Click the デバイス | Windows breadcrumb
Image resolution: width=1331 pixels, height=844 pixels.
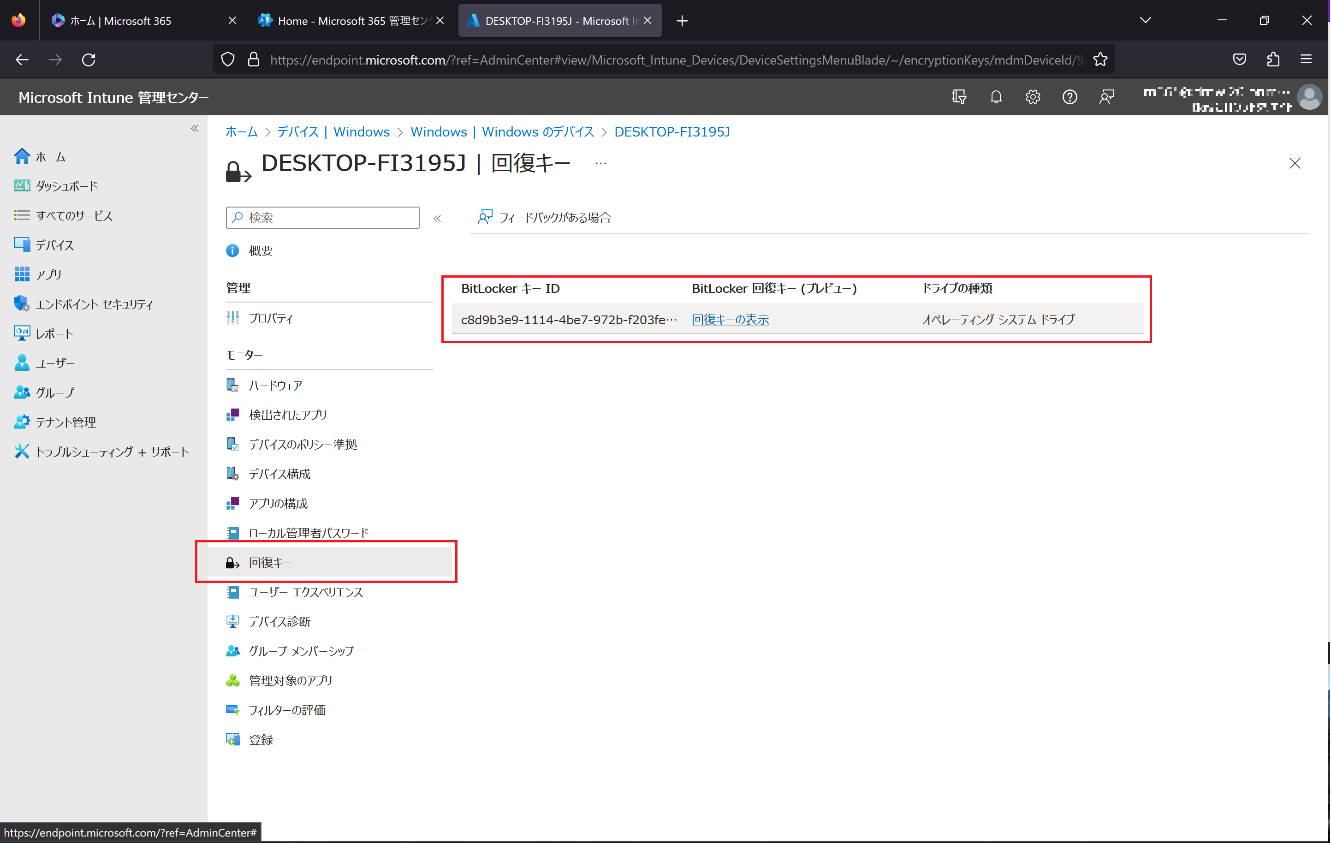[333, 131]
